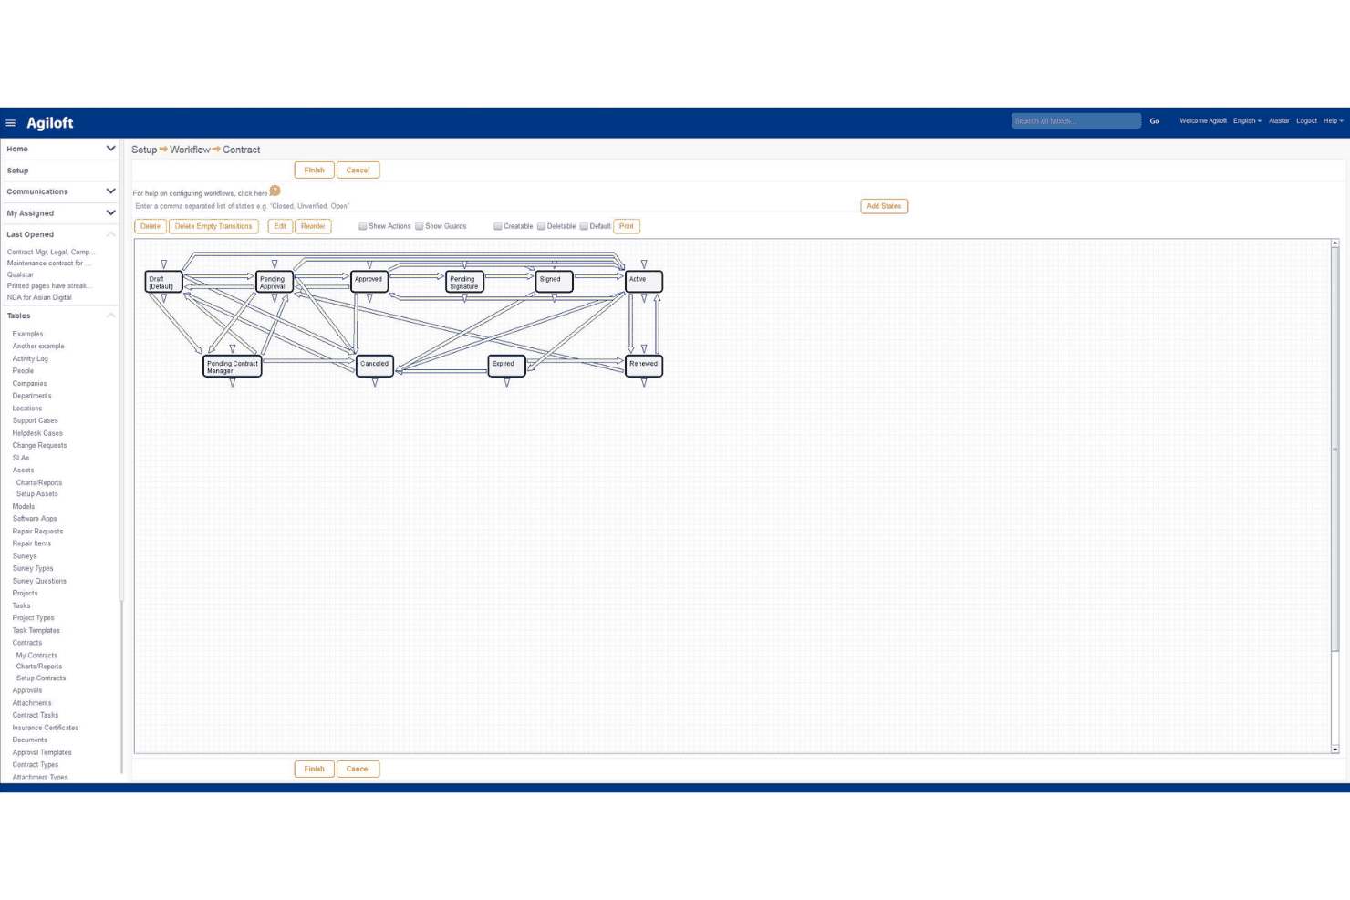Click the triangle connector below the Canceled node
This screenshot has width=1350, height=900.
(x=375, y=384)
